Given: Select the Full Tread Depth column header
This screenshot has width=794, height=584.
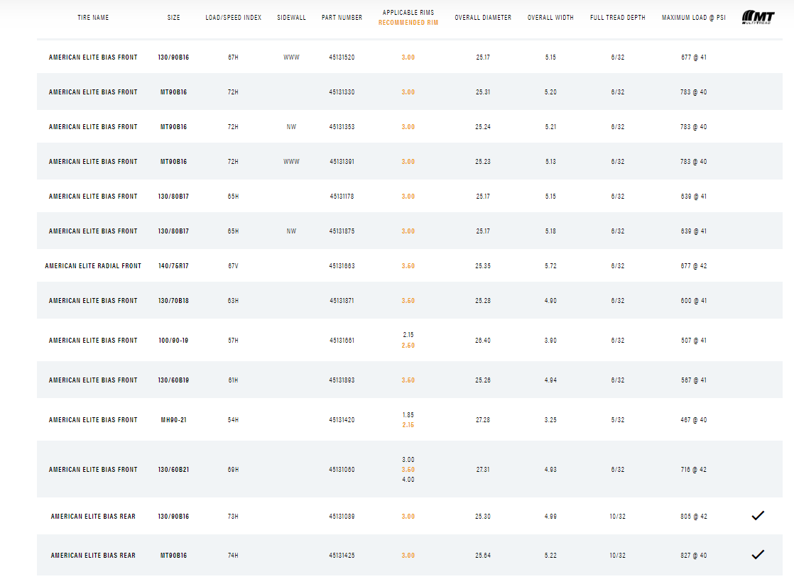Looking at the screenshot, I should 617,18.
